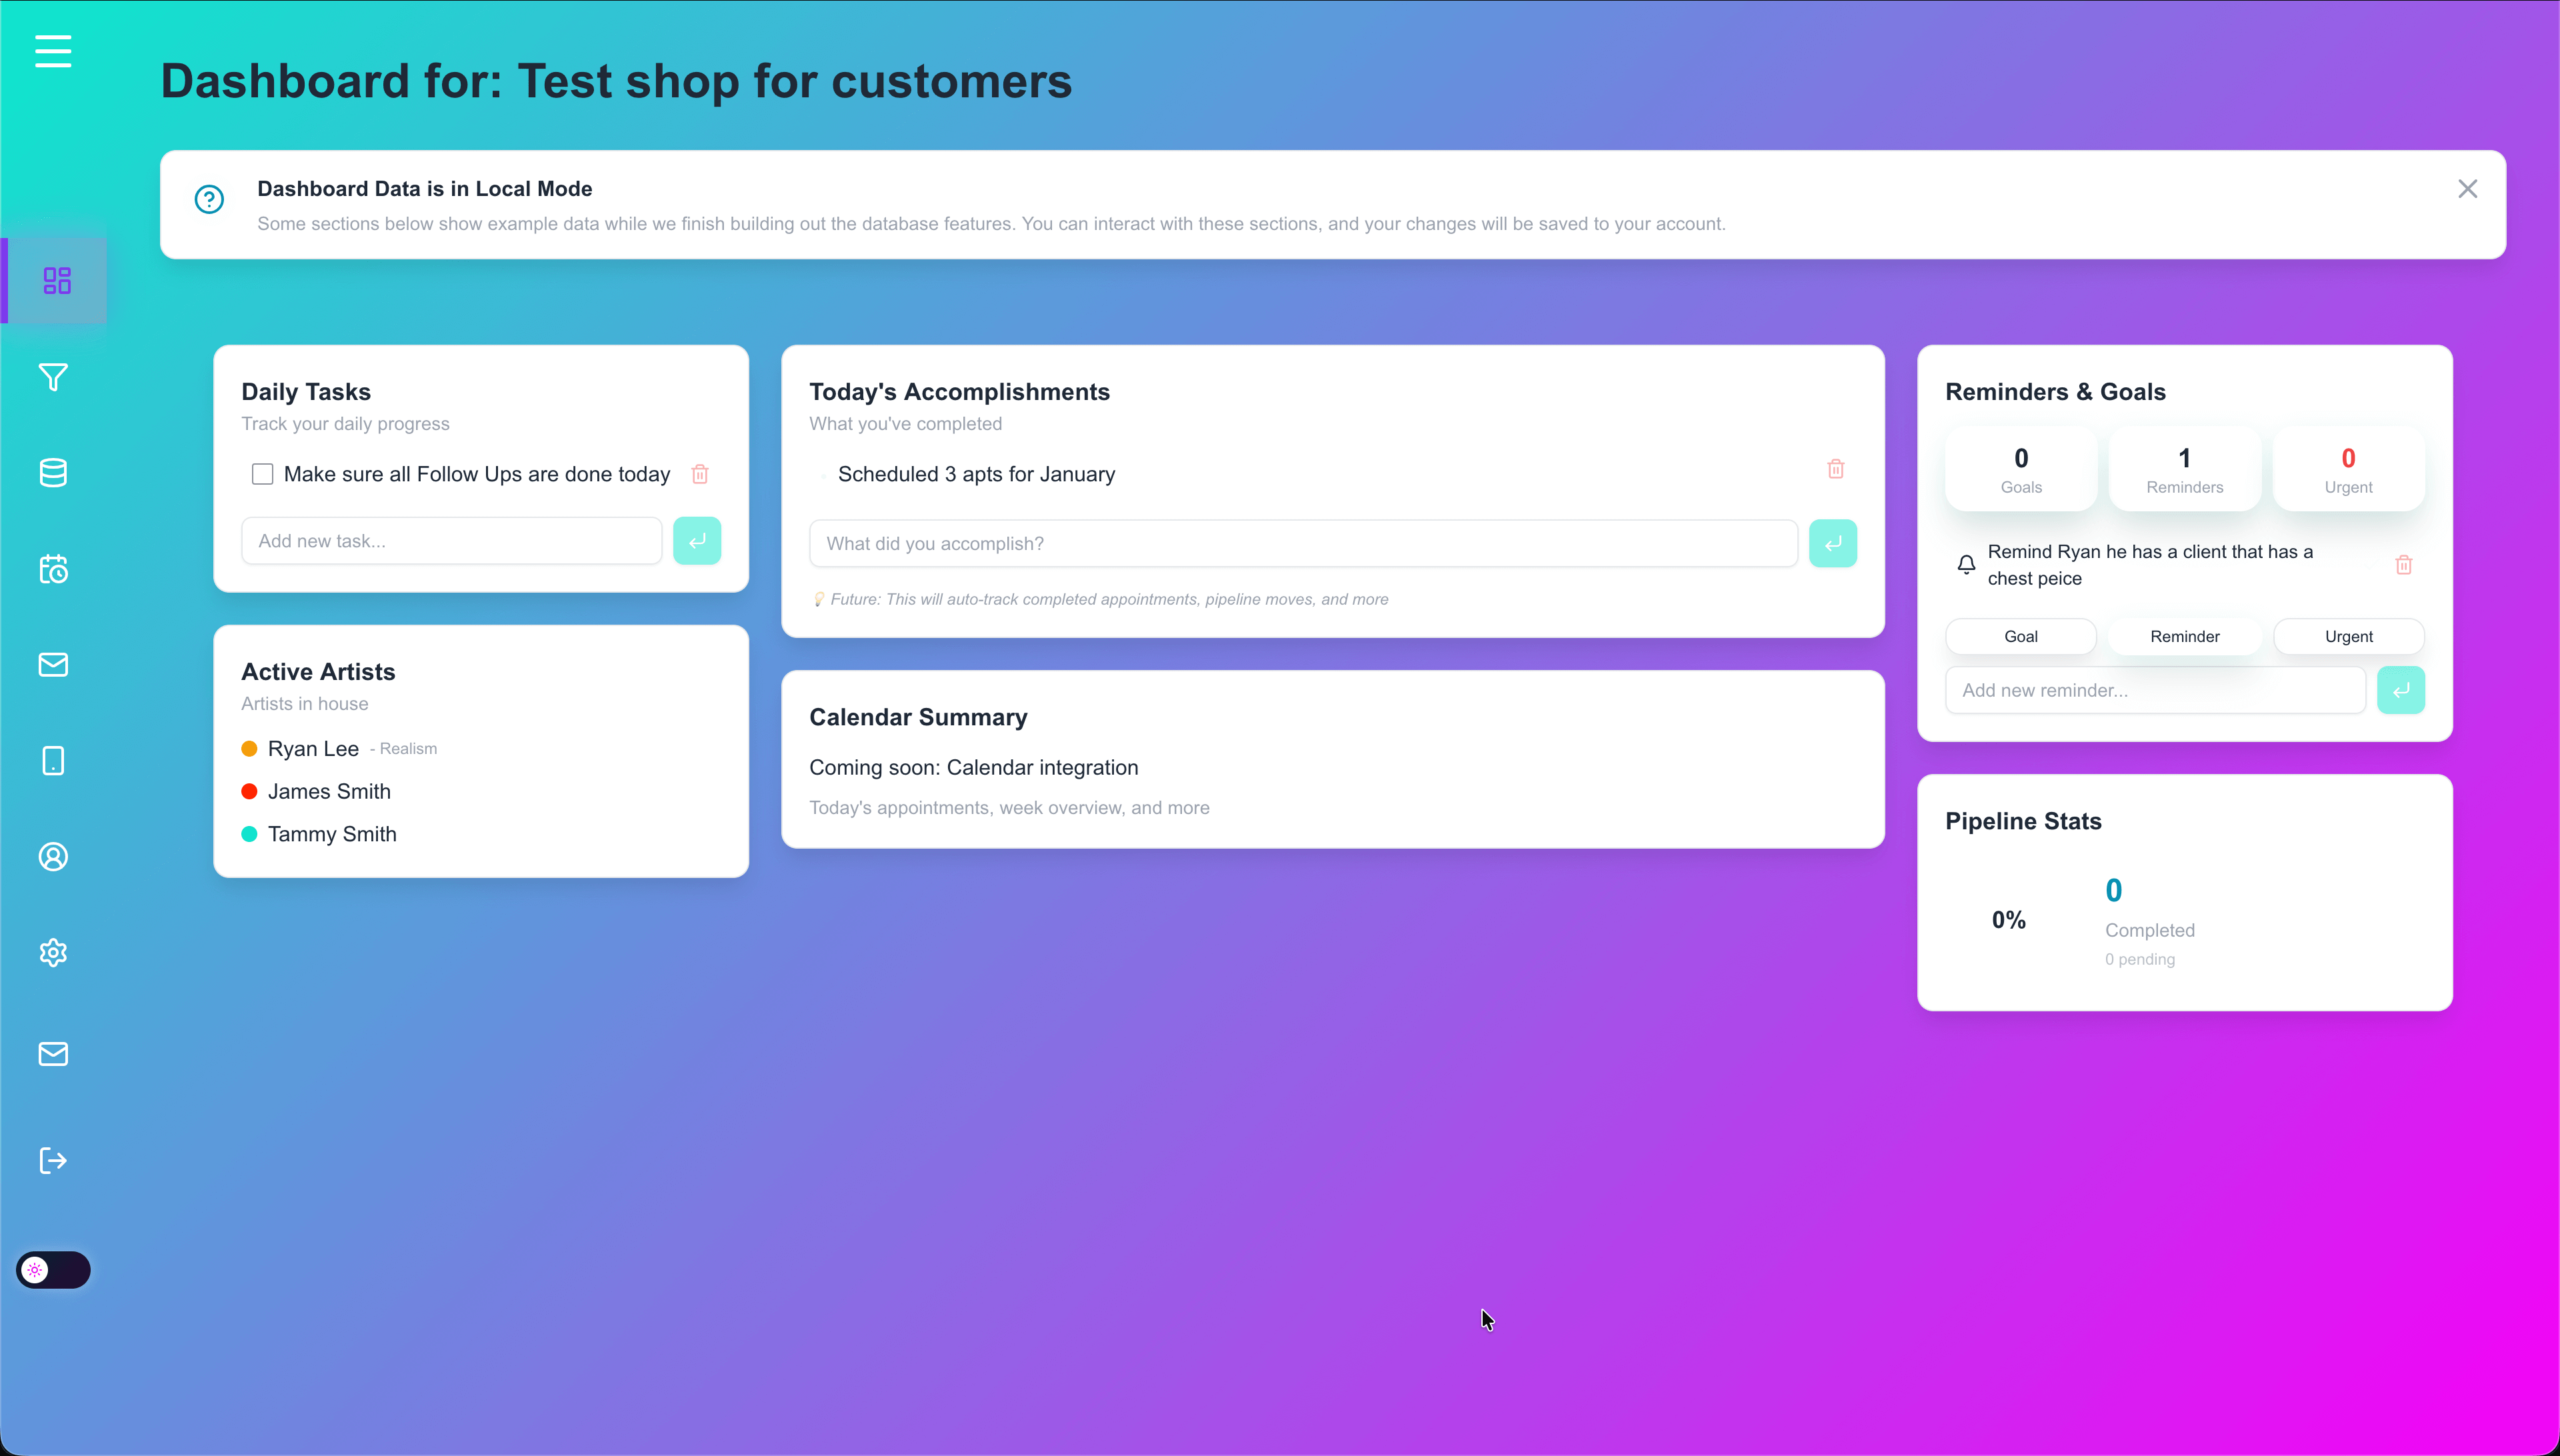Open the filter funnel icon in sidebar
The height and width of the screenshot is (1456, 2560).
tap(52, 377)
